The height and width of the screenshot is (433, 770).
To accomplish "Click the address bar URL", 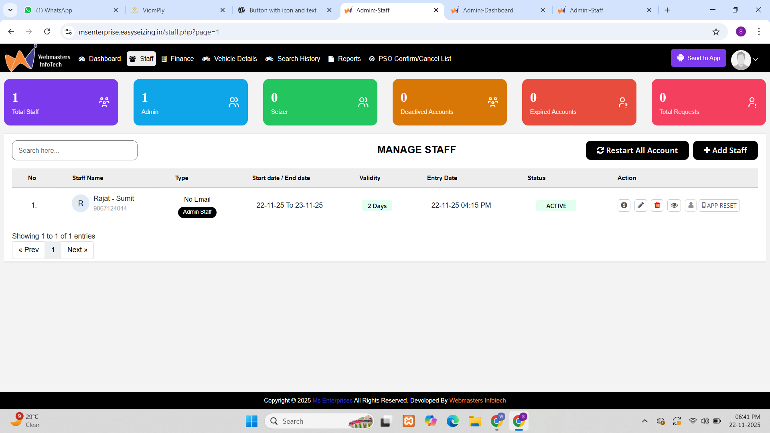I will click(149, 32).
